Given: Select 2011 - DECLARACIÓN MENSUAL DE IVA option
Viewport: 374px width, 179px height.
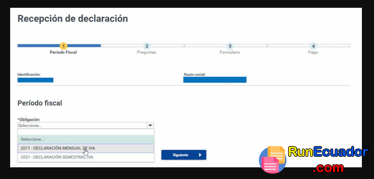Looking at the screenshot, I should coord(86,148).
